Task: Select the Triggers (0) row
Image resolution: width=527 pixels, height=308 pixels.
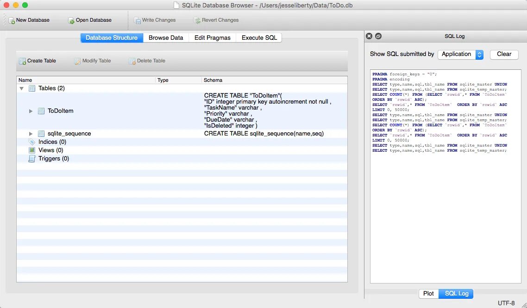Action: [x=182, y=159]
